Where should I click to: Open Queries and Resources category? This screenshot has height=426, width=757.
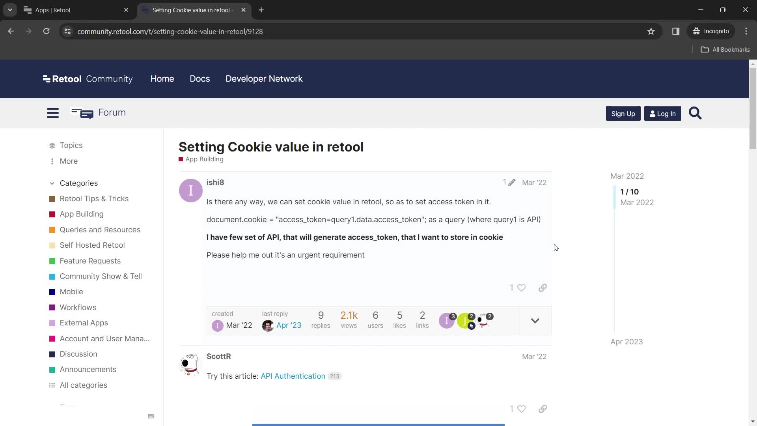(95, 230)
